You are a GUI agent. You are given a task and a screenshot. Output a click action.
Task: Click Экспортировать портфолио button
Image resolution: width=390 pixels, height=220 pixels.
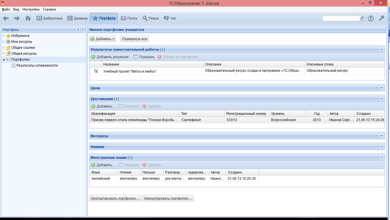tap(115, 198)
